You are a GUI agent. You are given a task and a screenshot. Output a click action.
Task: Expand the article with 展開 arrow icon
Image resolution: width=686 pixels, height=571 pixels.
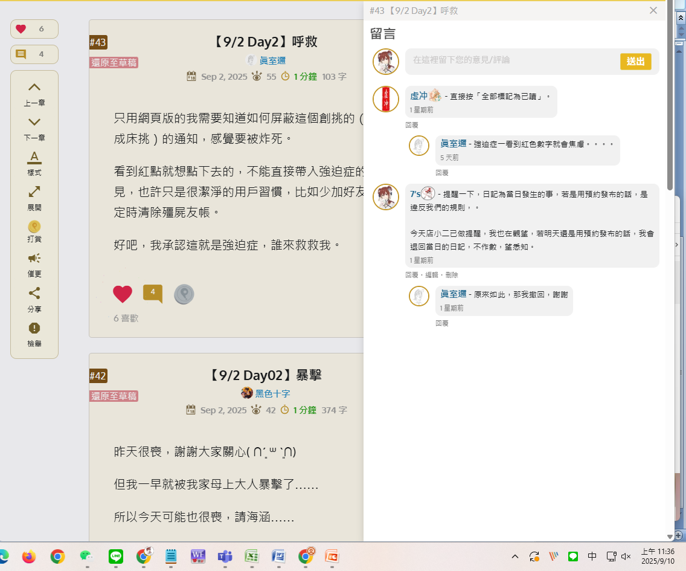coord(34,192)
